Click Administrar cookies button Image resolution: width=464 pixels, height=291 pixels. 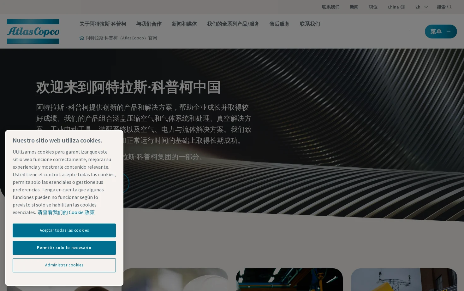point(64,265)
